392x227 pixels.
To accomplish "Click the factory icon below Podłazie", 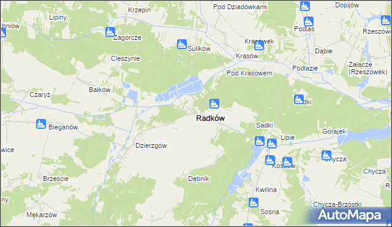I will (299, 99).
